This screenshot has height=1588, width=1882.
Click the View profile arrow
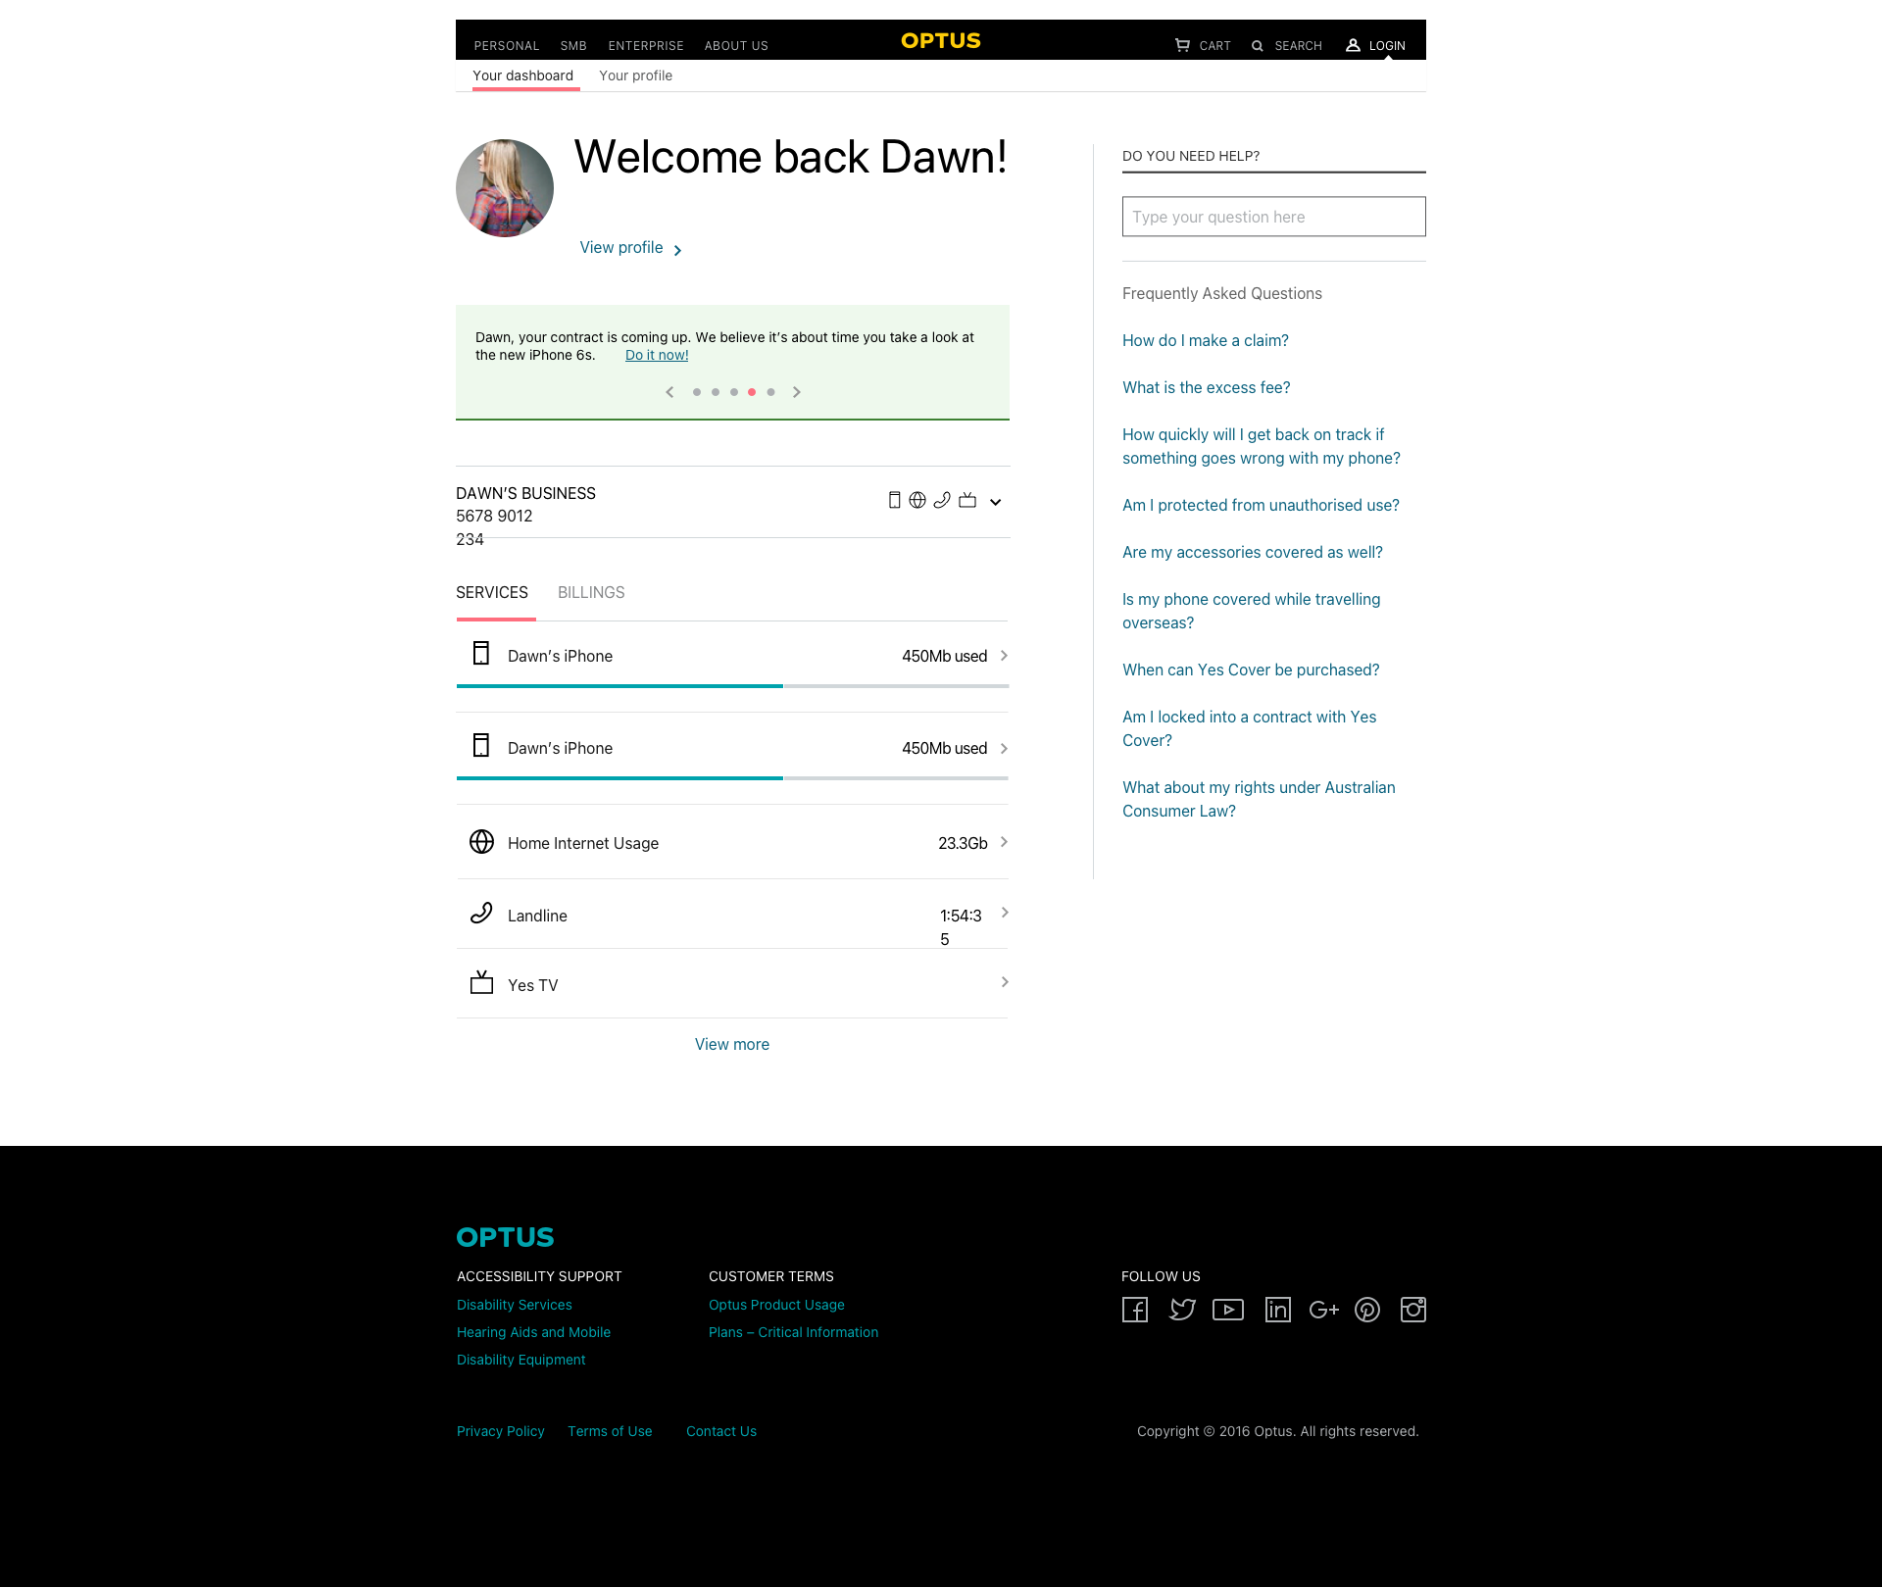pyautogui.click(x=677, y=250)
